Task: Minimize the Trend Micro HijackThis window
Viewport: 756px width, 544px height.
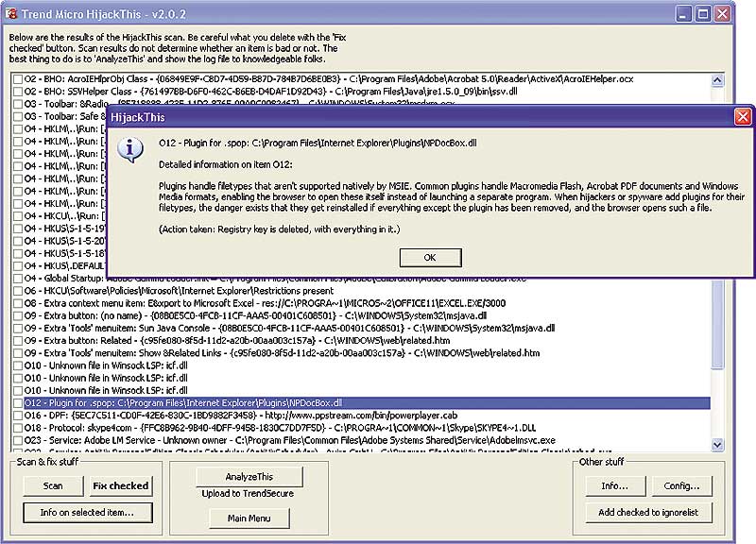Action: (683, 13)
